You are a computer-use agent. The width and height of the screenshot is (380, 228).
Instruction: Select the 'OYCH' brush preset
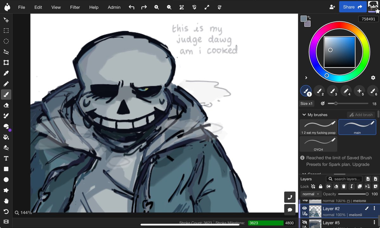coord(318,144)
